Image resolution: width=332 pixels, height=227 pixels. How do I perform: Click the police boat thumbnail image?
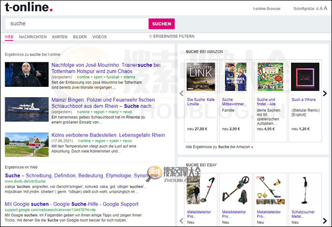(27, 109)
